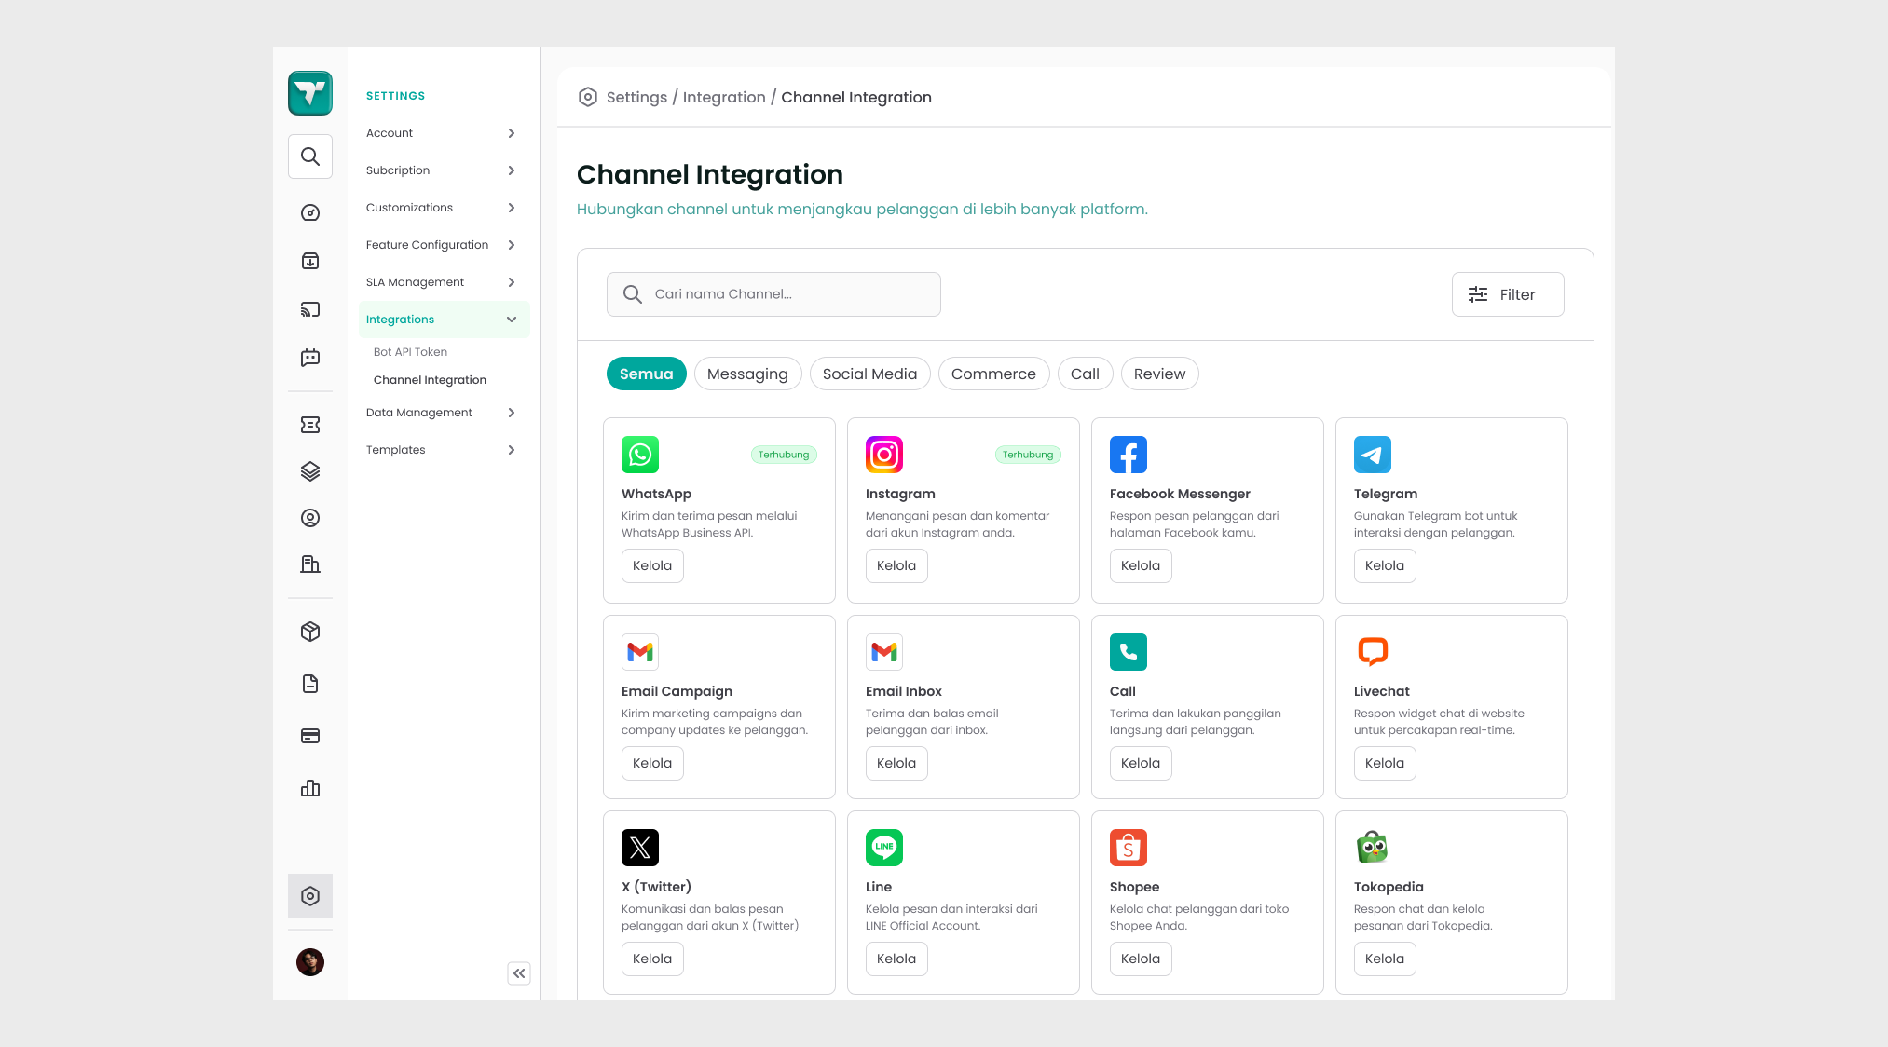Open the Filter options button
This screenshot has height=1047, width=1888.
click(1508, 294)
